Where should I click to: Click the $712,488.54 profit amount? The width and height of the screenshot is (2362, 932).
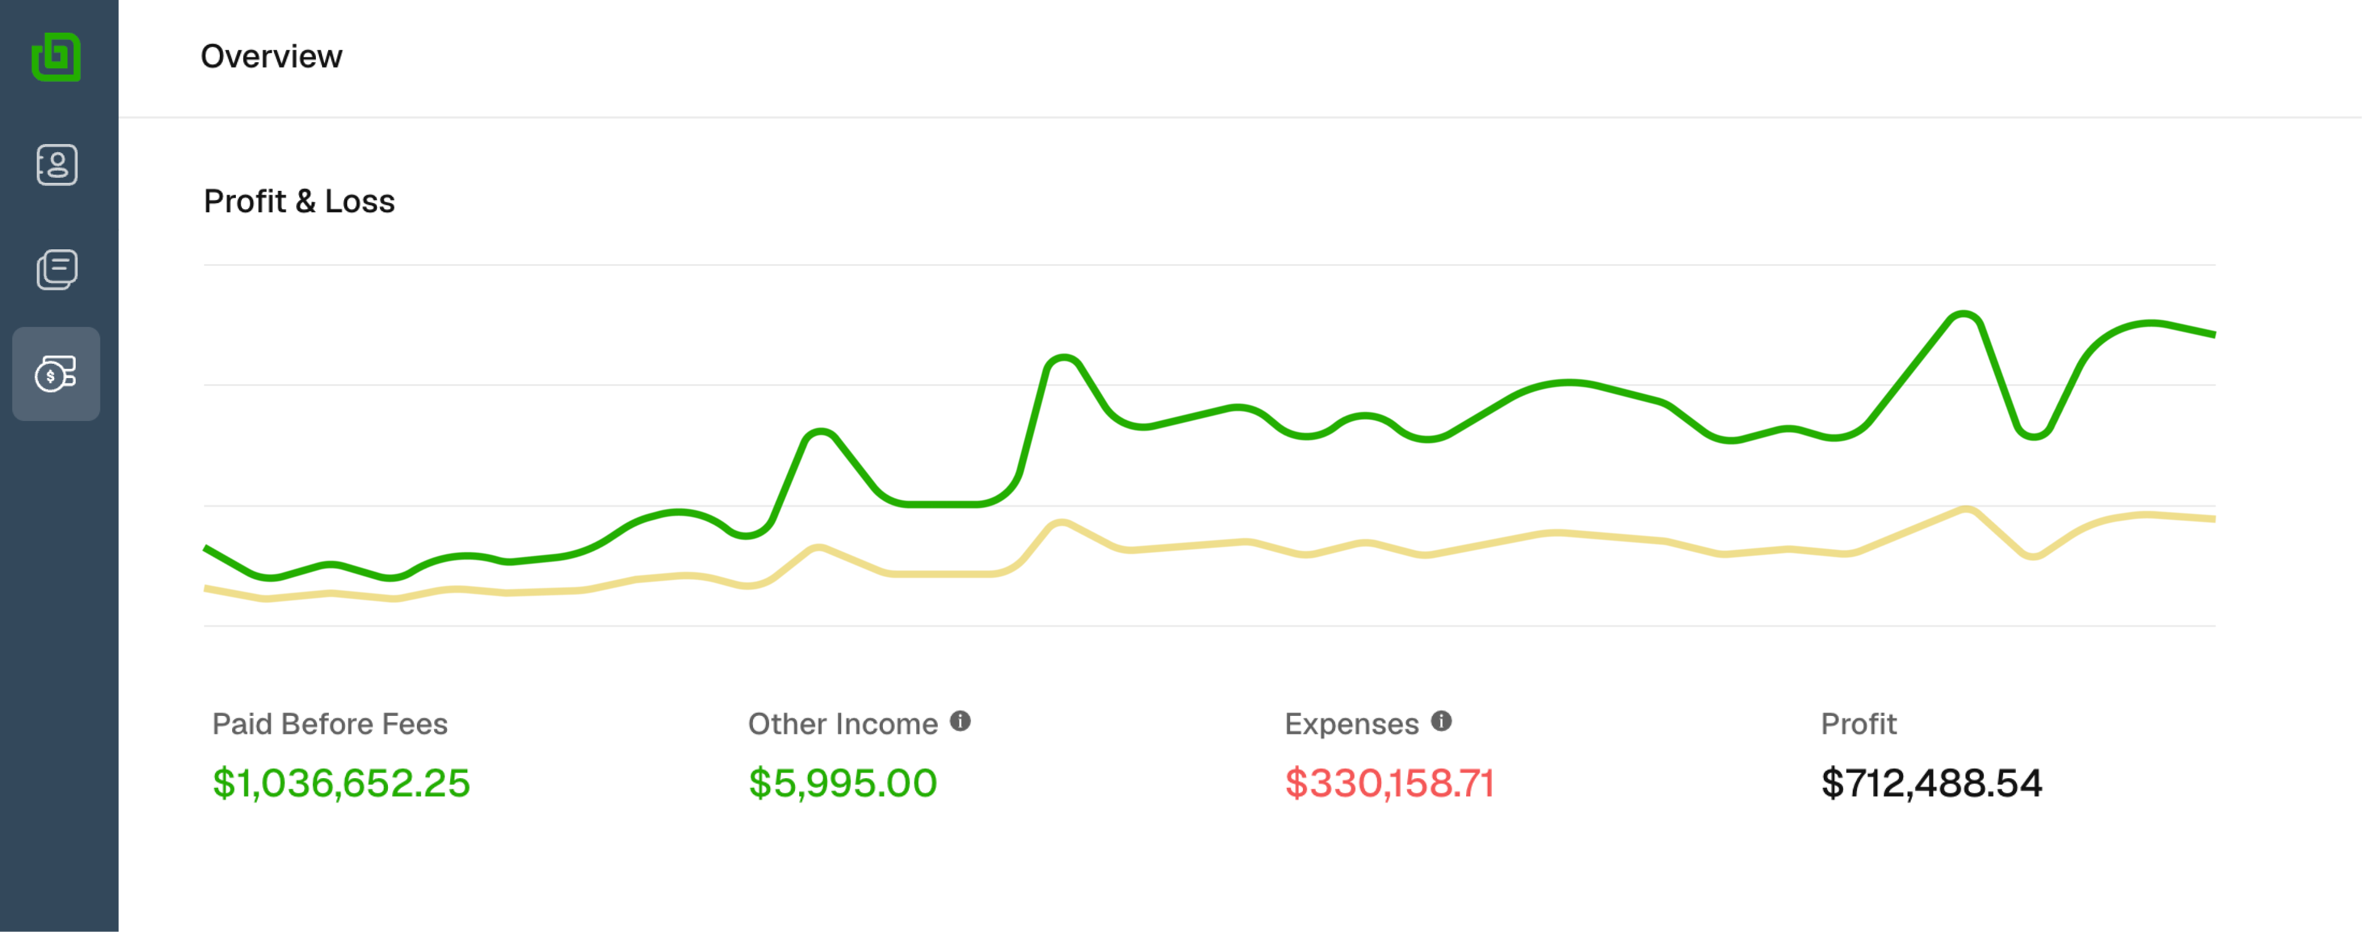1931,782
